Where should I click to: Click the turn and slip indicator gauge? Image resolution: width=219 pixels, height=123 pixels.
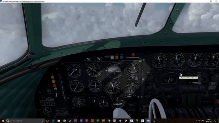point(117,103)
